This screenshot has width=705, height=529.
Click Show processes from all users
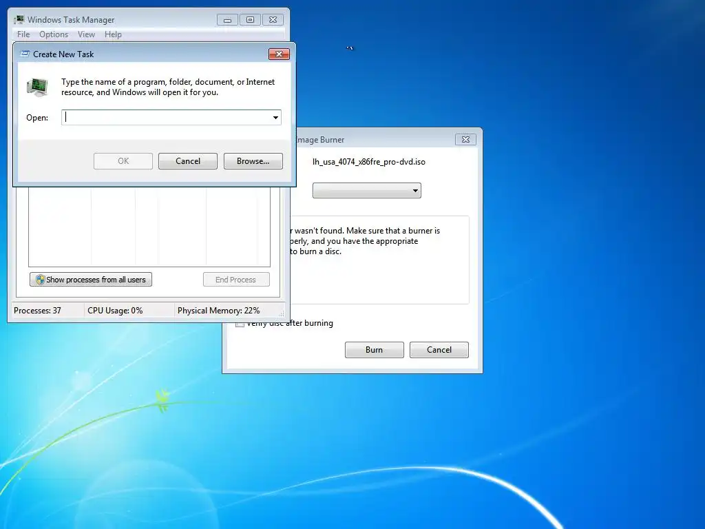91,280
